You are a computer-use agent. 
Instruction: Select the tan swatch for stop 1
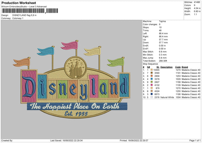[x=151, y=70]
